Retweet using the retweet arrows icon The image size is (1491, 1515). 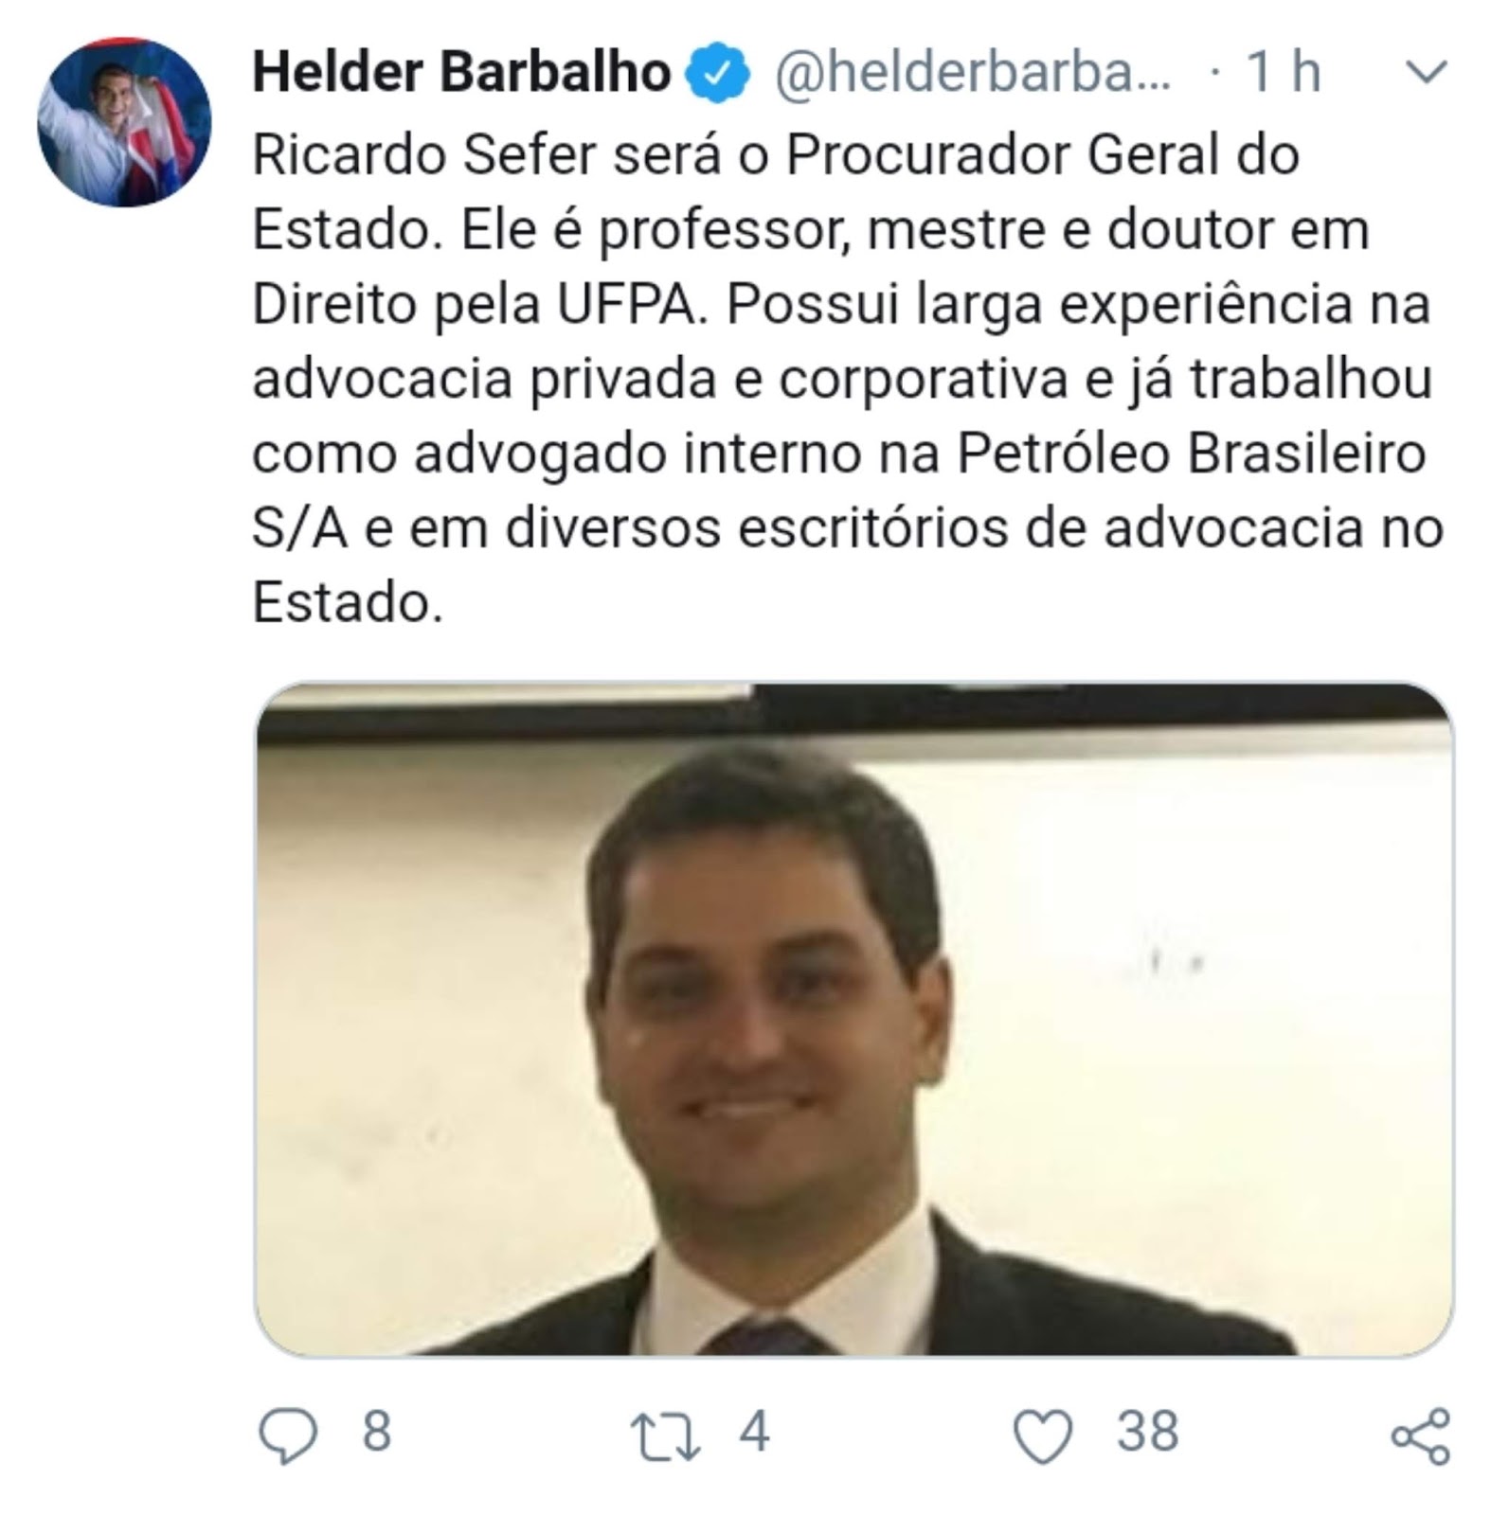(666, 1435)
